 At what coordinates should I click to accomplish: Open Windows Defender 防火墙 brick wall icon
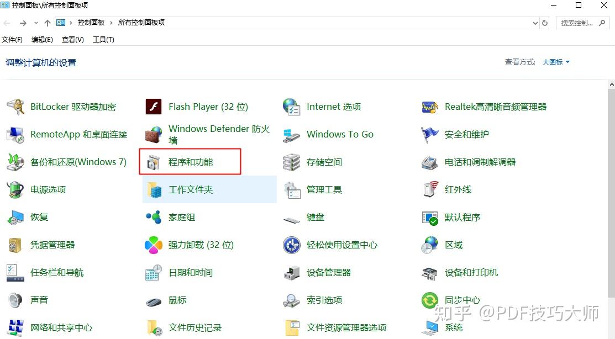(x=154, y=134)
